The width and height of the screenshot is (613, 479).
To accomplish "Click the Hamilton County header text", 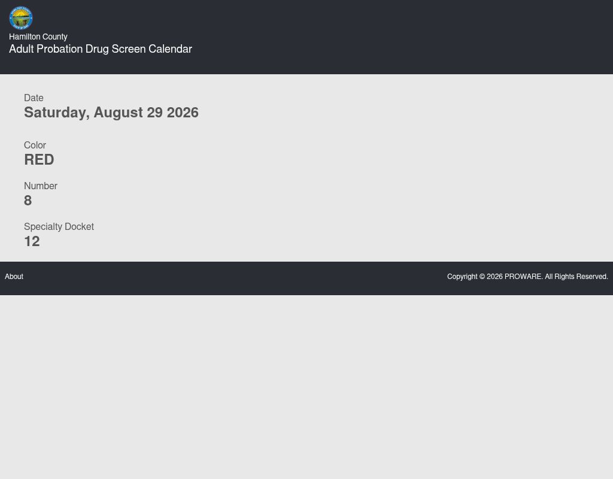I will tap(38, 37).
